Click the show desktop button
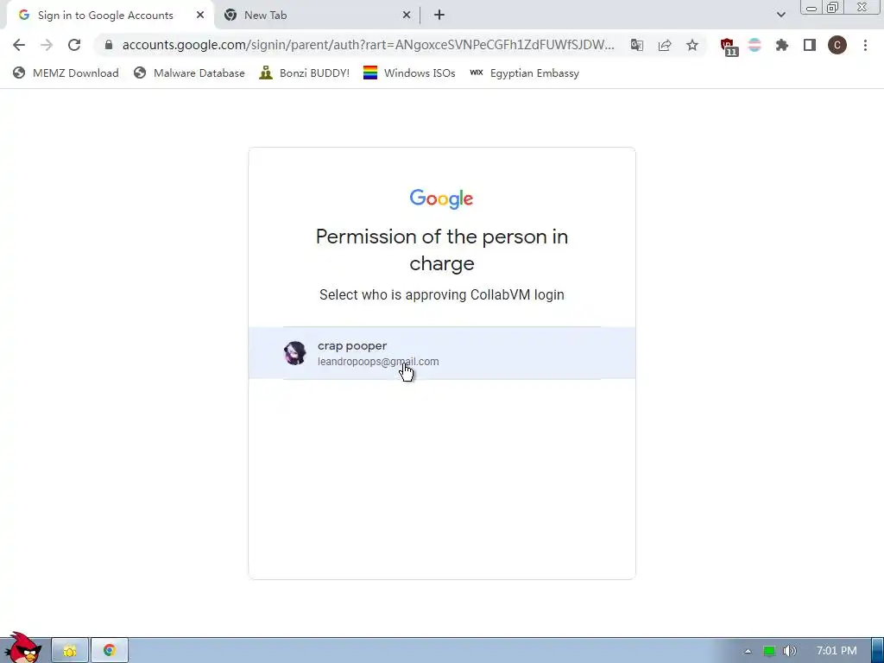 point(878,651)
